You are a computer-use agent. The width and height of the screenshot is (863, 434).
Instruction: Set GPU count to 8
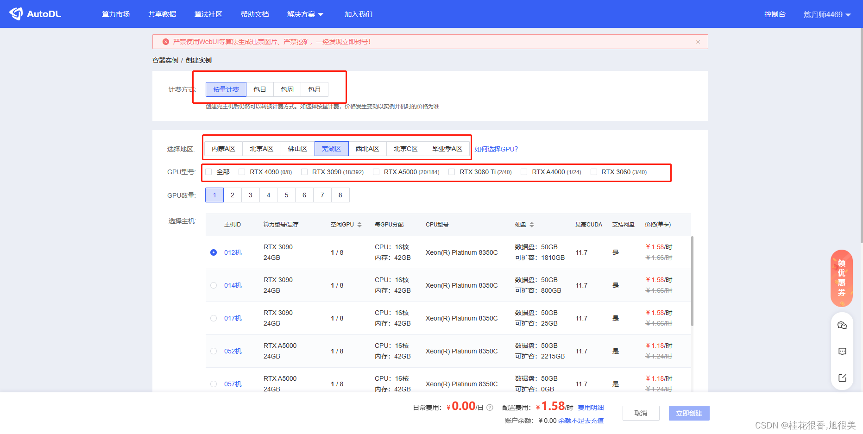pos(340,195)
